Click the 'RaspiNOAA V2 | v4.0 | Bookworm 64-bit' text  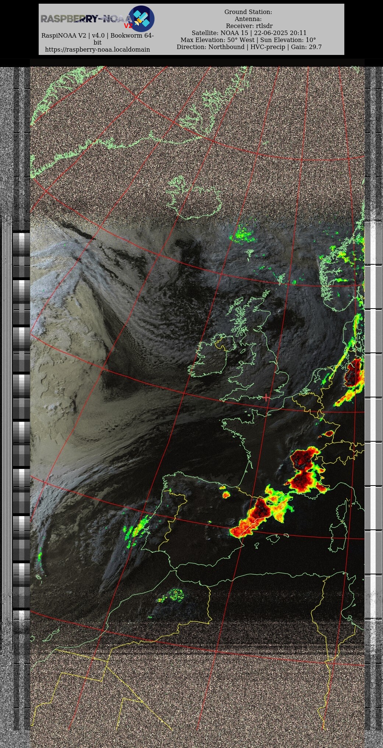coord(97,39)
